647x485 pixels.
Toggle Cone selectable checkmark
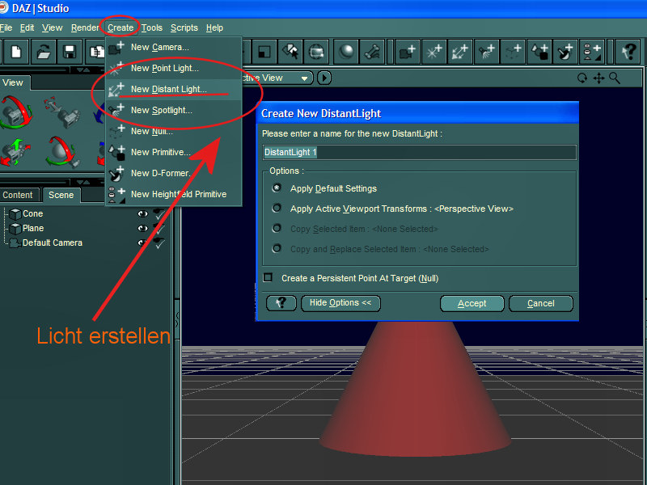(x=159, y=213)
